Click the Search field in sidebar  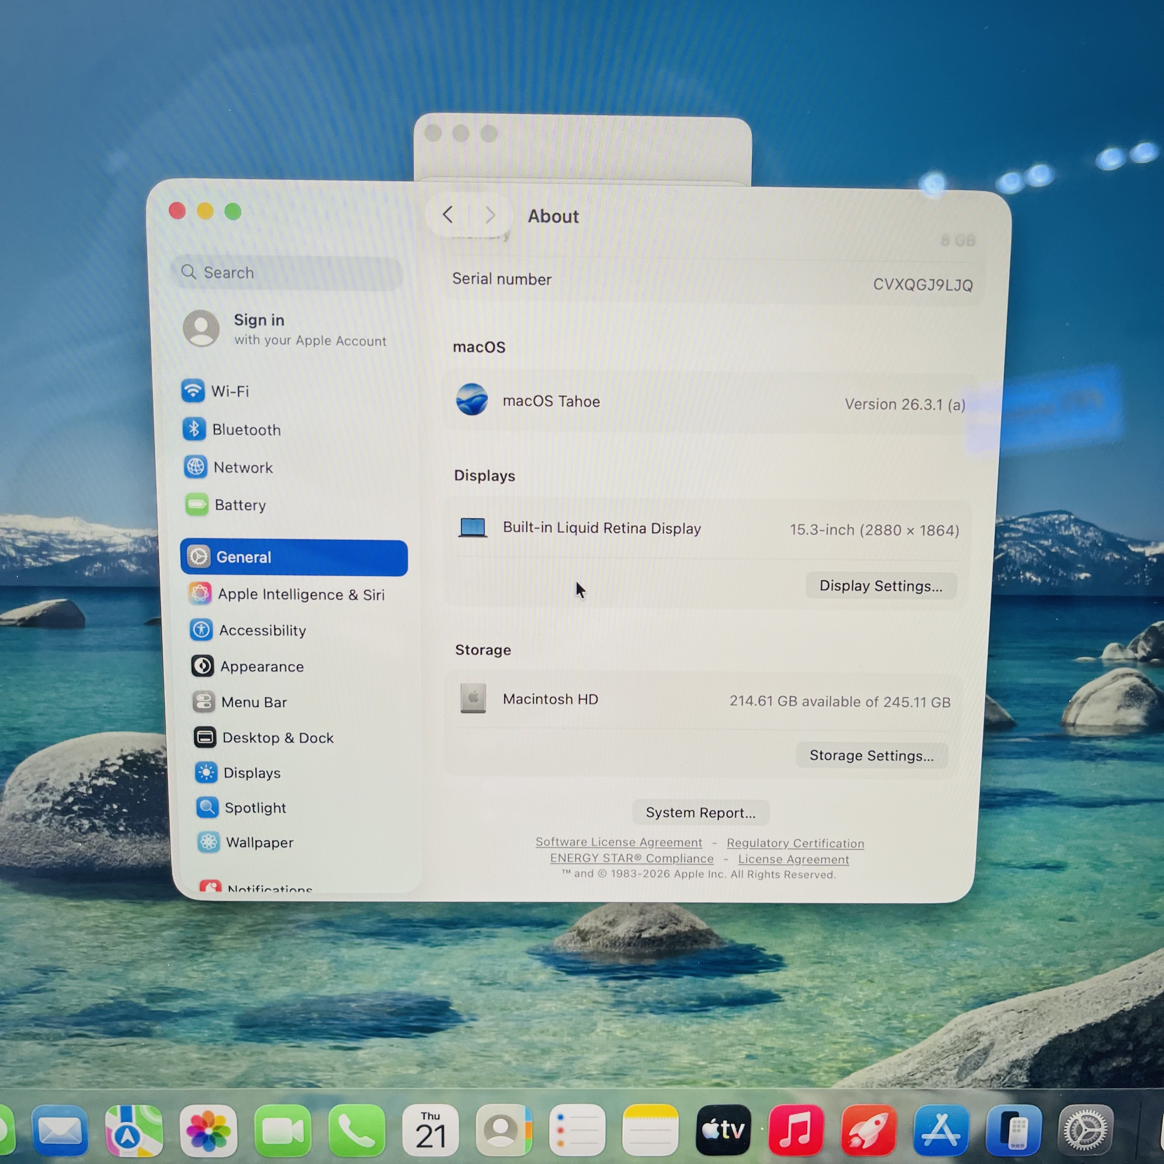[287, 273]
